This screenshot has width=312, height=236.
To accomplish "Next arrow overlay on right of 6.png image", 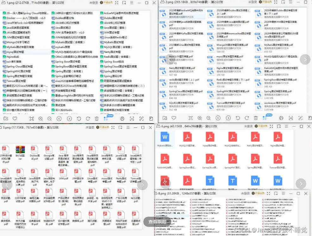I will point(301,184).
